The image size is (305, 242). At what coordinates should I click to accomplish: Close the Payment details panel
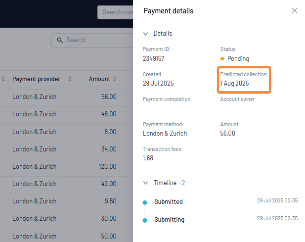tap(295, 10)
